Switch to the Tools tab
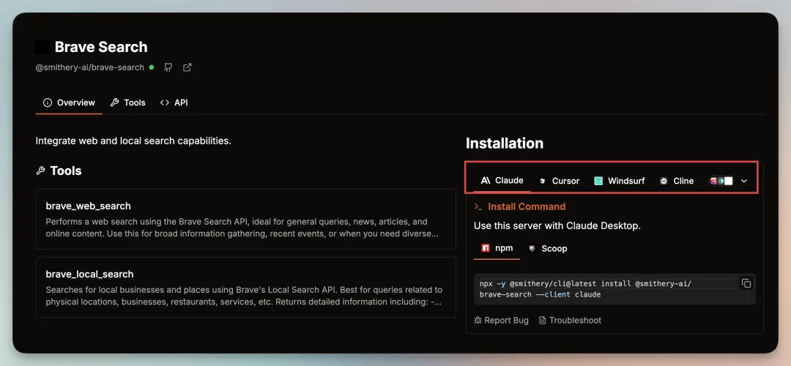This screenshot has width=791, height=366. [x=128, y=102]
